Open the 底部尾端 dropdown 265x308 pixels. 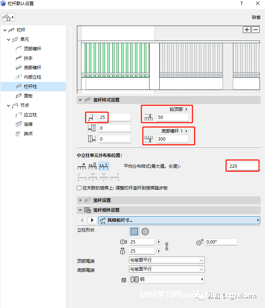tap(167, 269)
